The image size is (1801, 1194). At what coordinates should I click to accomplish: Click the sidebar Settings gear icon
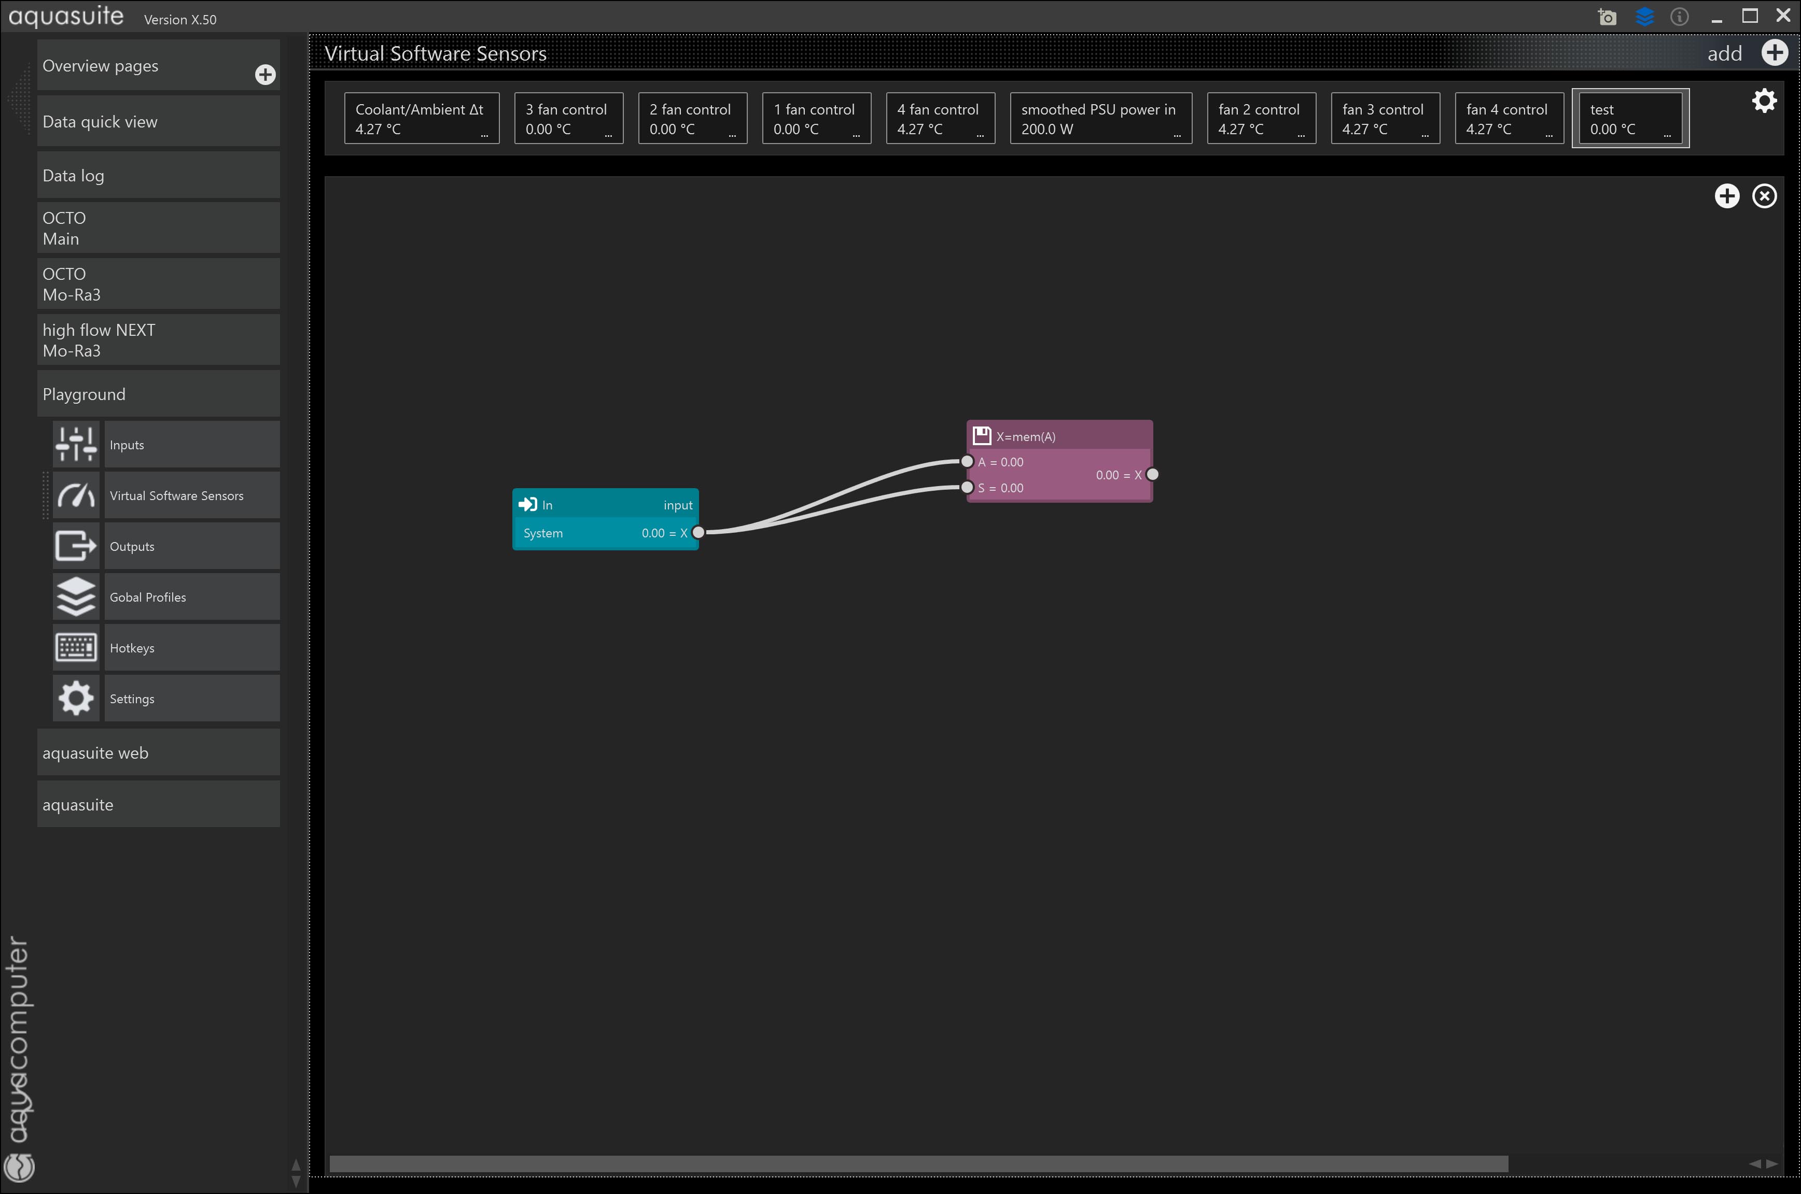point(75,698)
